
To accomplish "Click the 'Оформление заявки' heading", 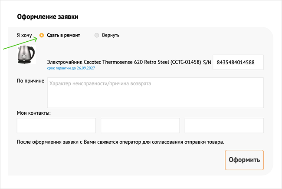I will (x=48, y=17).
